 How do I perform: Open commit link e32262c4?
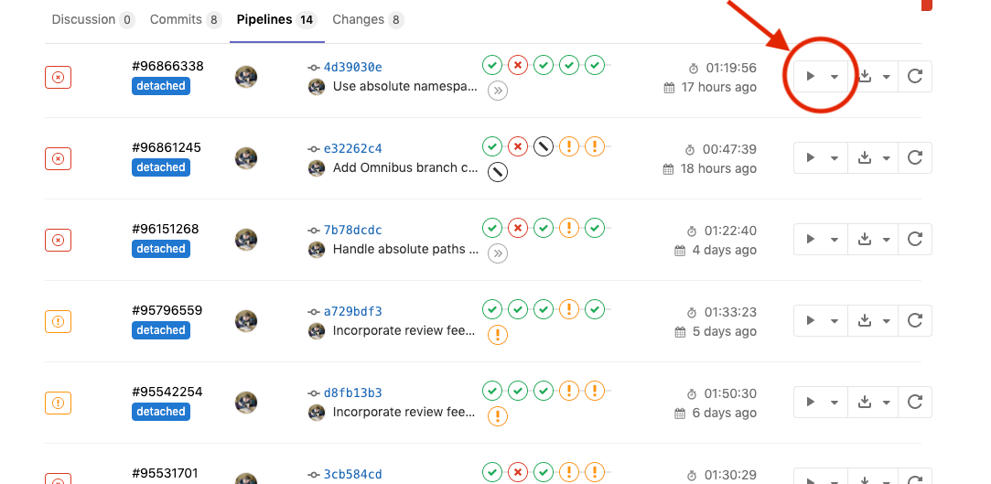[x=352, y=148]
